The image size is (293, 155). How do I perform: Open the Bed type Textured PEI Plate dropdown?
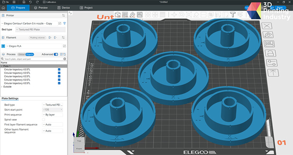click(x=40, y=30)
